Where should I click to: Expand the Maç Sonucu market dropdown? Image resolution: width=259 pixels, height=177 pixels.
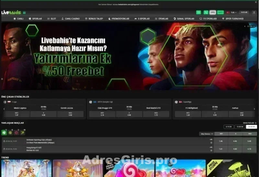pos(207,134)
